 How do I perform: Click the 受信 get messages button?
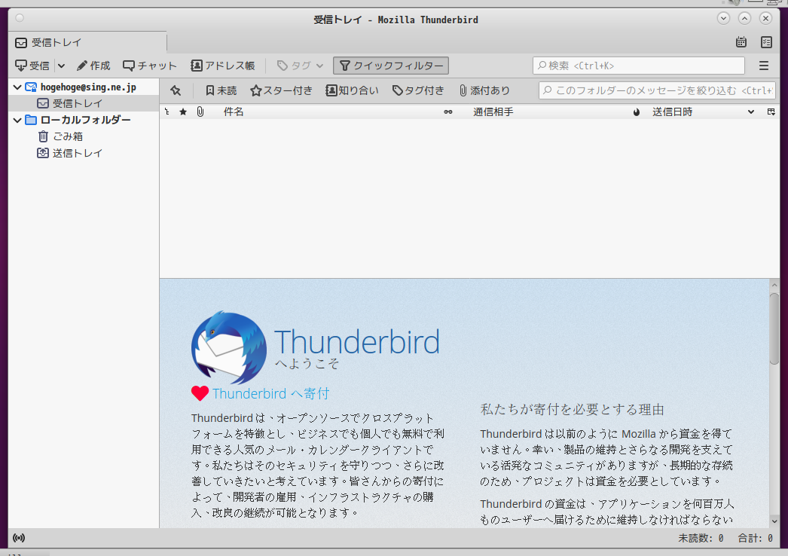pos(32,66)
